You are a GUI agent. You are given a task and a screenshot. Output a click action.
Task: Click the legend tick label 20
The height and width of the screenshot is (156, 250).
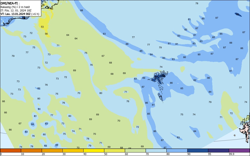pyautogui.click(x=43, y=154)
